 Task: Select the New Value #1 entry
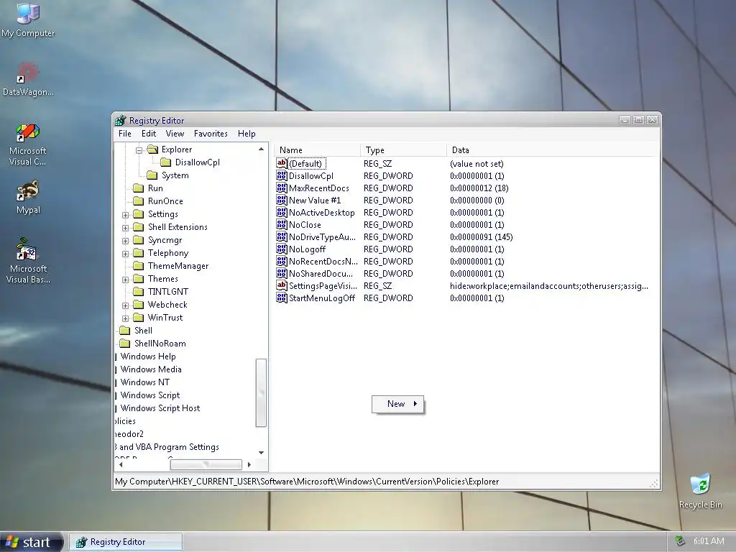pyautogui.click(x=315, y=201)
